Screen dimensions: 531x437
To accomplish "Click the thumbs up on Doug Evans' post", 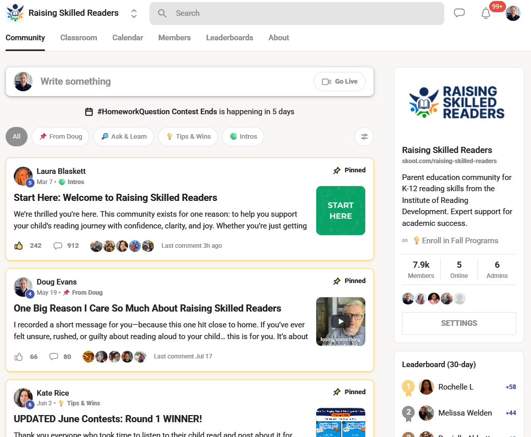I will click(19, 356).
